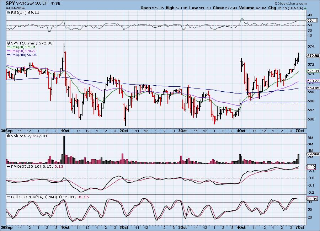Click the tallest volume bar at 1Oct
This screenshot has width=320, height=231.
tap(64, 150)
